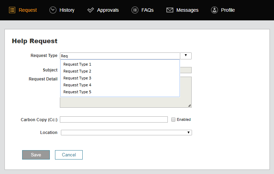
Task: Click the FAQs list icon
Action: [135, 10]
